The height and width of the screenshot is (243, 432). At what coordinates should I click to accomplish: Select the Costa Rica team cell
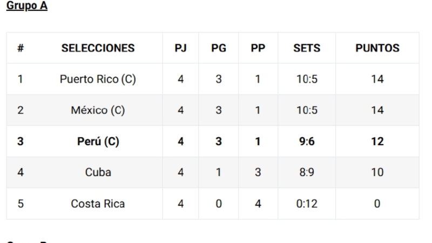pyautogui.click(x=98, y=204)
